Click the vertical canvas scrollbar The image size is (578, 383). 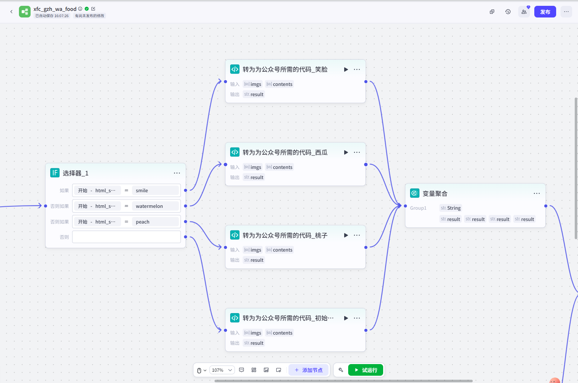click(x=576, y=168)
